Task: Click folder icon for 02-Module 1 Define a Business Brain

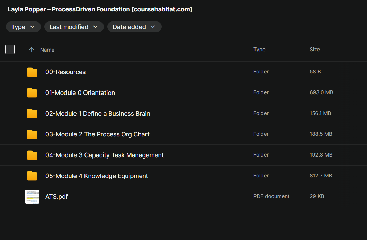Action: (x=32, y=114)
